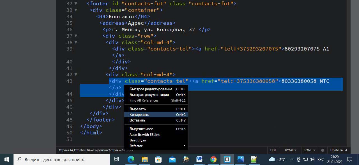Open Google Chrome from the taskbar
This screenshot has height=165, width=359.
pyautogui.click(x=213, y=159)
